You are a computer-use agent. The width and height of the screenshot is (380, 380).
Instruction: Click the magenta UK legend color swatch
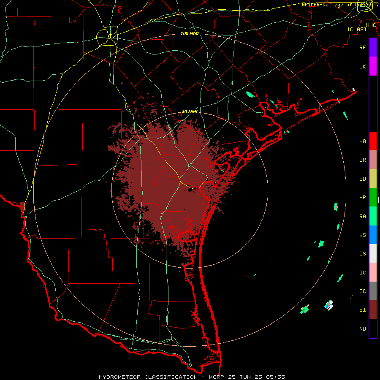[373, 66]
